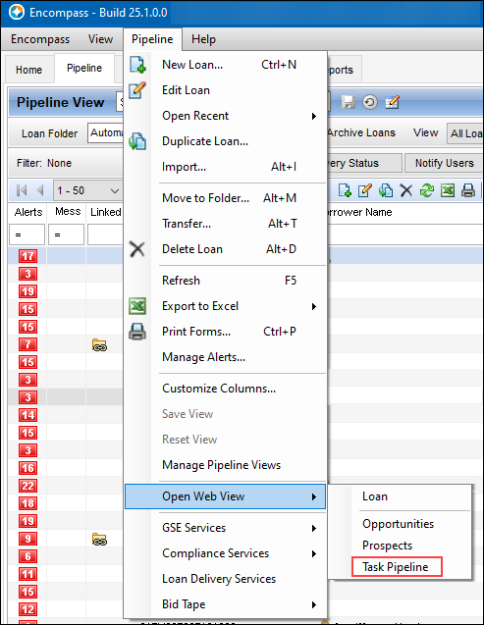Click the Mess column filter field
This screenshot has height=625, width=484.
point(66,234)
